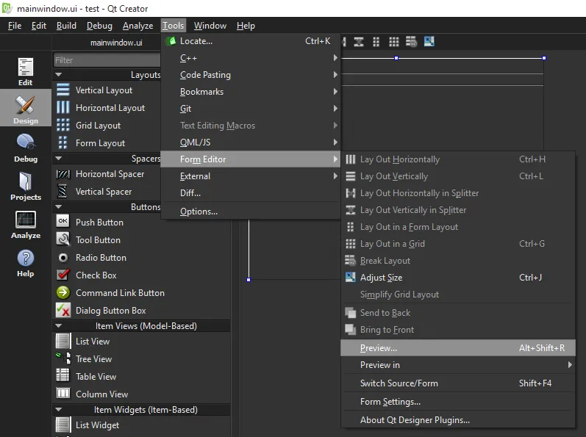The height and width of the screenshot is (437, 586).
Task: Click the Analyze mode icon
Action: coord(25,224)
